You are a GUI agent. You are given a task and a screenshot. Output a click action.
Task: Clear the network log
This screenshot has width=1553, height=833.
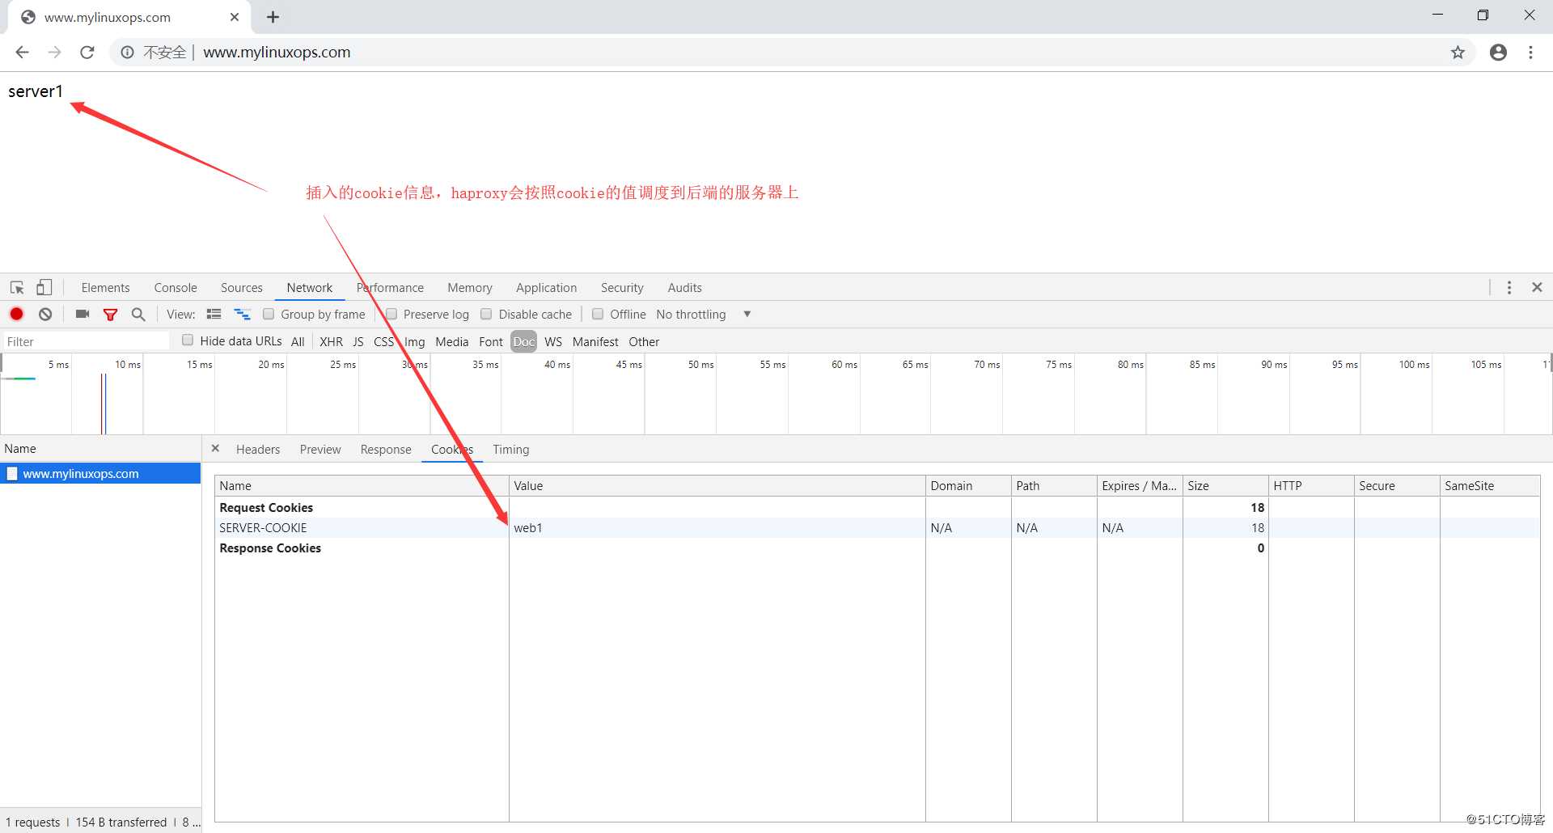tap(45, 315)
